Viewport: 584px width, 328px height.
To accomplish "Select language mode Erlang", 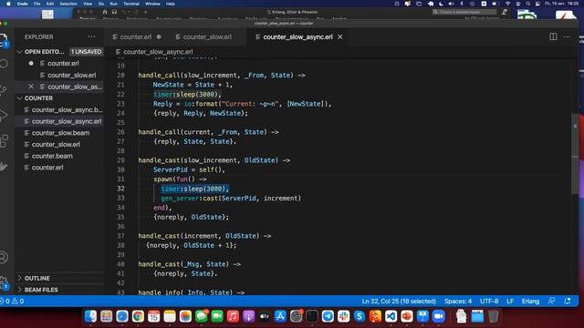I will point(530,301).
